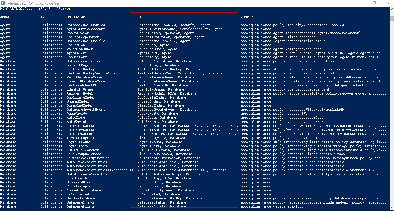The width and height of the screenshot is (394, 211).
Task: Click 'LastGoodCheckDb' in the UniqueTag column
Action: point(82,85)
